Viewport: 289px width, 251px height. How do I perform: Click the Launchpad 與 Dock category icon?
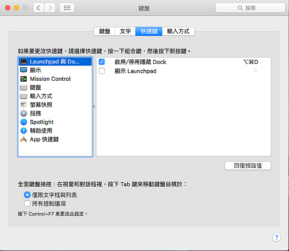[x=24, y=62]
